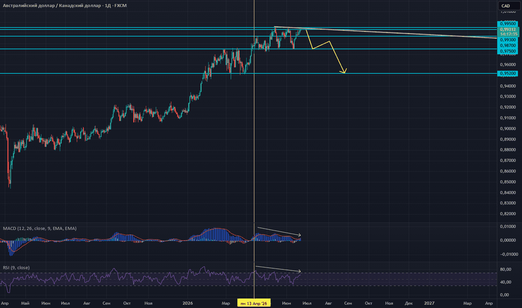Click the current price 0,99312 label
The width and height of the screenshot is (522, 308).
(507, 29)
